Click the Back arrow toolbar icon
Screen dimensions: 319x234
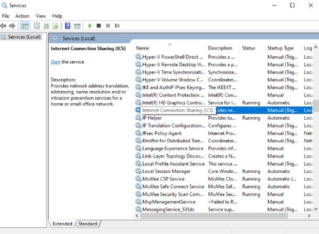click(x=4, y=26)
